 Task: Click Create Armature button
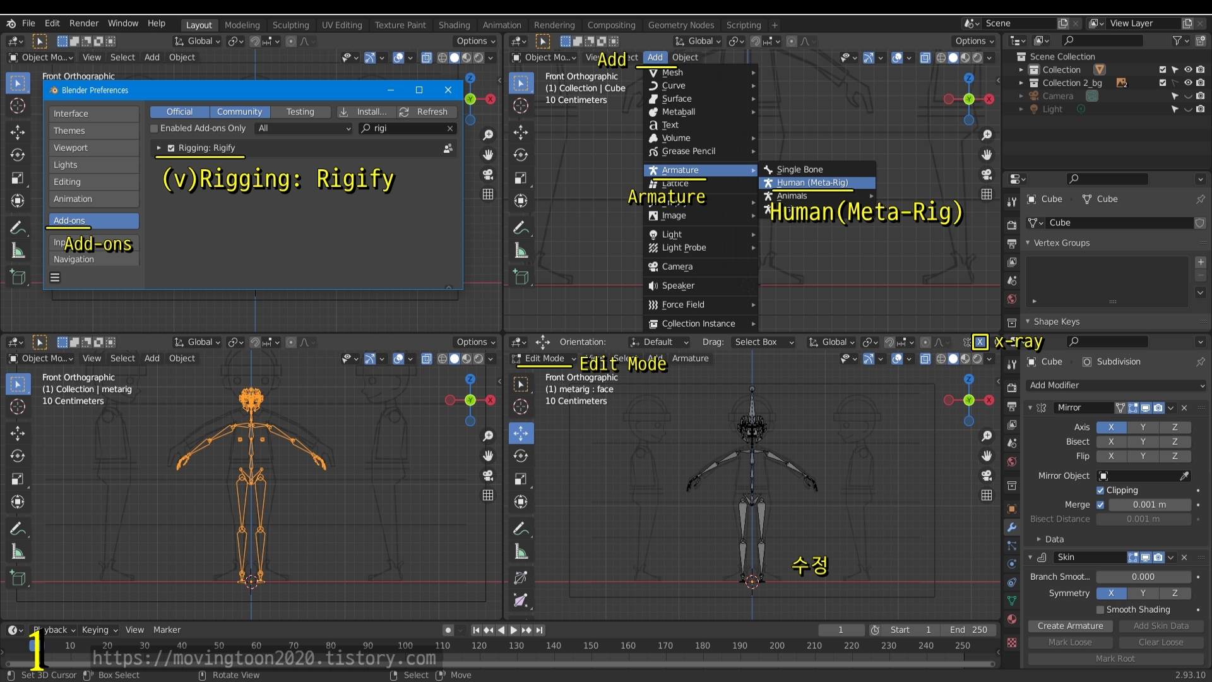pos(1071,626)
